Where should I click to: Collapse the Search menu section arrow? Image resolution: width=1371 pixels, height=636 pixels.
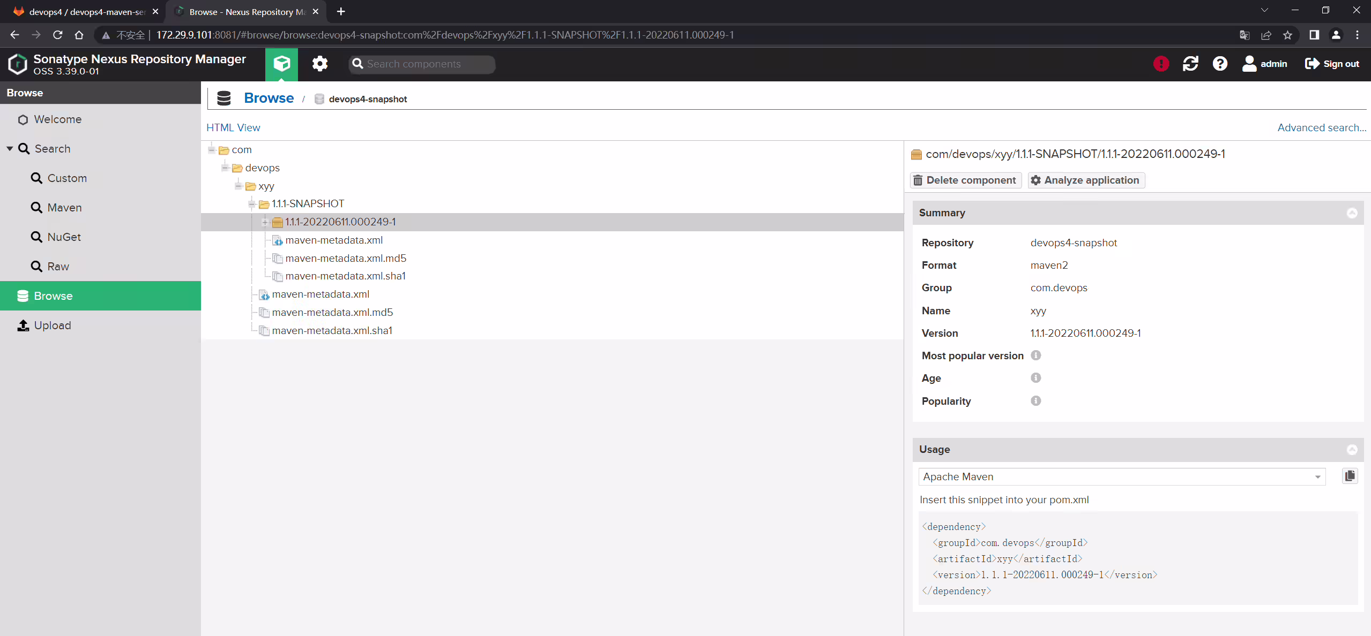(10, 149)
